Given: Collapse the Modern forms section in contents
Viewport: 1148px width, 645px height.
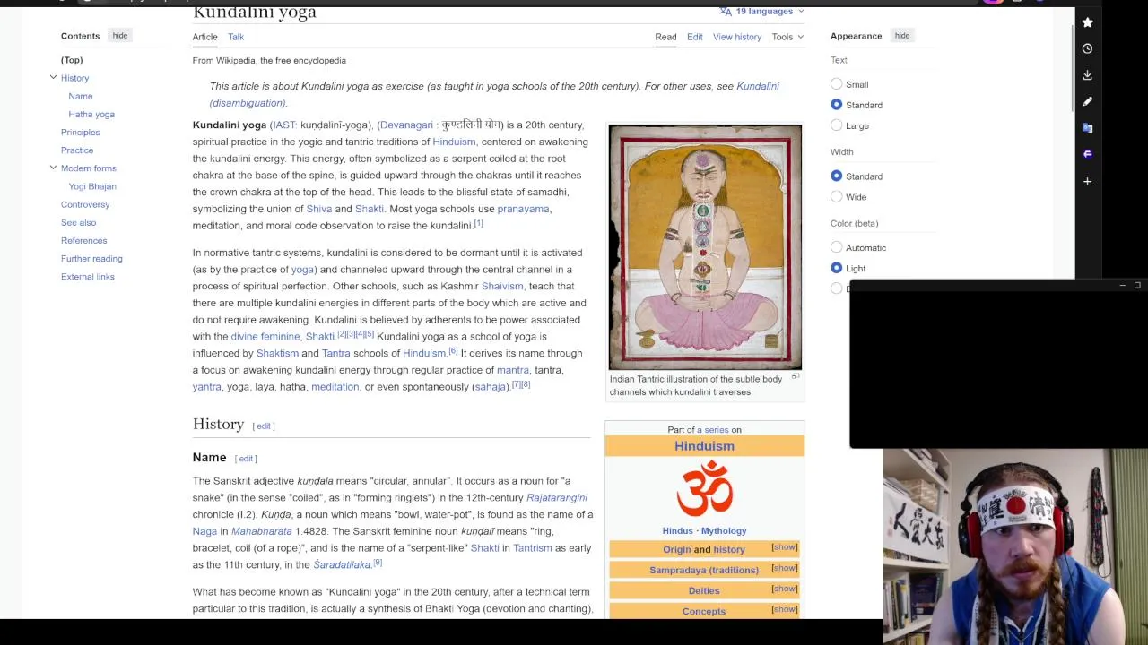Looking at the screenshot, I should pos(53,168).
